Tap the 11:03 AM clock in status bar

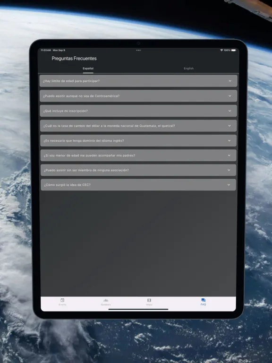tap(46, 50)
